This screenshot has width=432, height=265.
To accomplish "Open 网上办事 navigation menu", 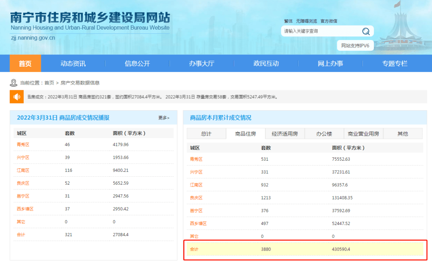I will tap(330, 63).
